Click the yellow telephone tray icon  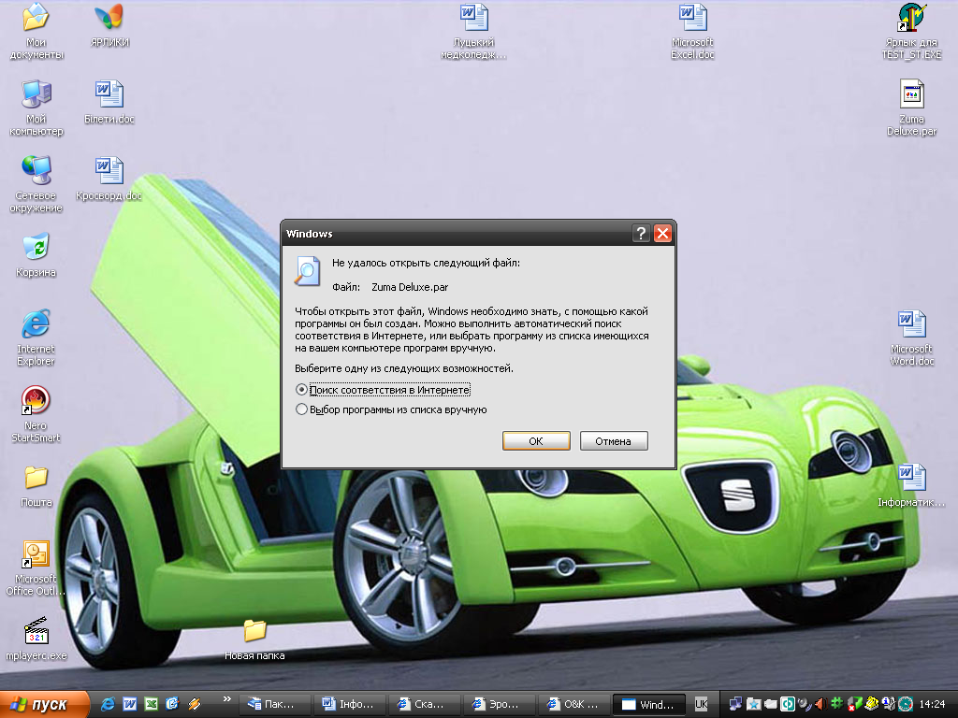pos(872,704)
